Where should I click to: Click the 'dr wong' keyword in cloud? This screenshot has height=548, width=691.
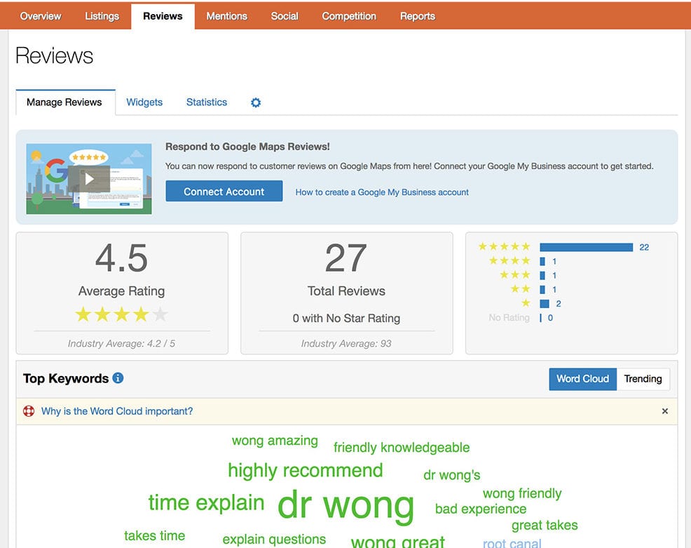[346, 506]
